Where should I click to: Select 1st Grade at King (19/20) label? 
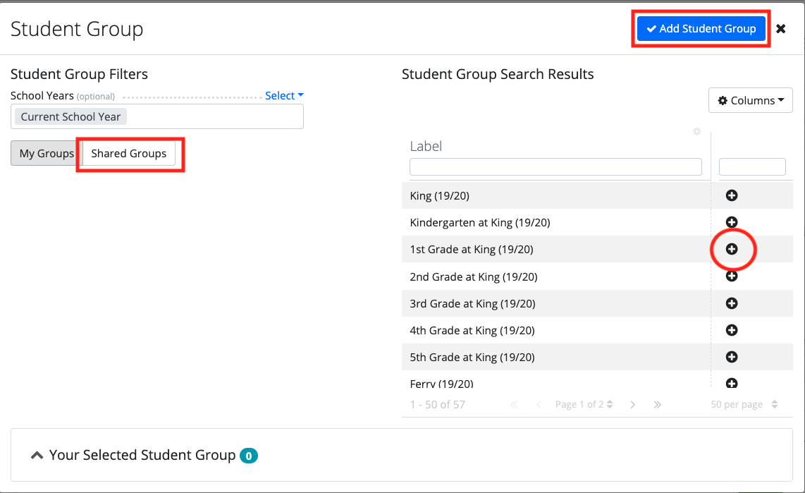(472, 249)
